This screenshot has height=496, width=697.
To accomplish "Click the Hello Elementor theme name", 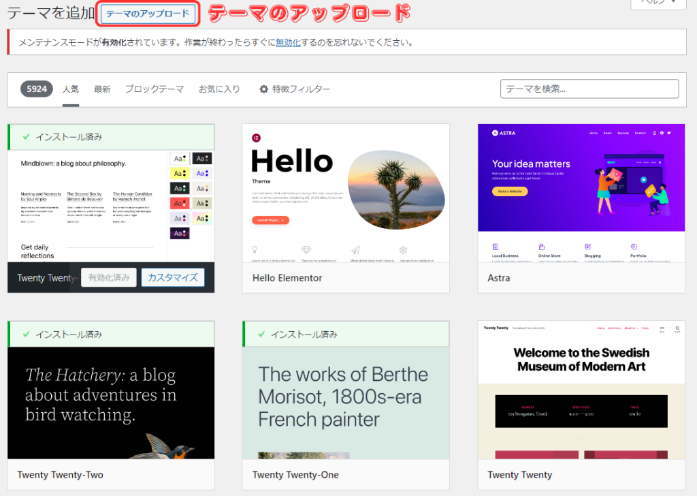I will [x=287, y=278].
